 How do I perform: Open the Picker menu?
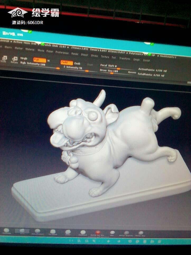(x=50, y=51)
